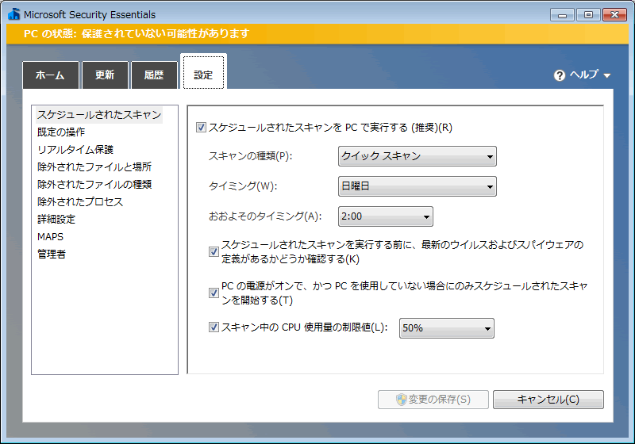Open the おおよそのタイミング dropdown showing 2:00
635x444 pixels.
pos(386,216)
